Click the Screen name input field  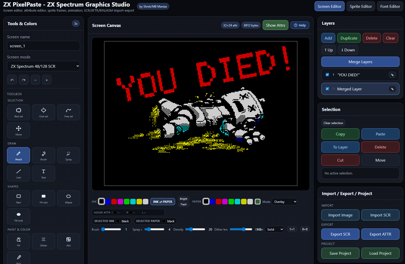pyautogui.click(x=44, y=46)
